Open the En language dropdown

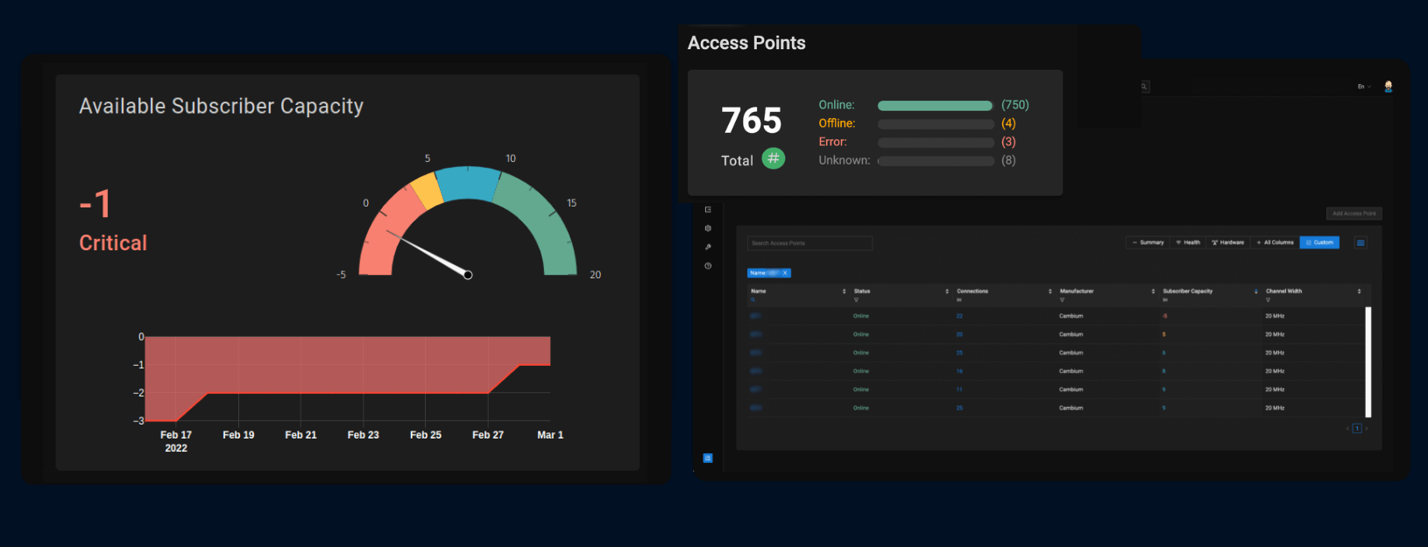(1364, 87)
